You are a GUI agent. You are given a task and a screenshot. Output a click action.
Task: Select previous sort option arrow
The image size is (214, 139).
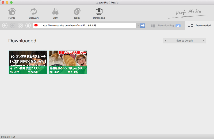(165, 41)
